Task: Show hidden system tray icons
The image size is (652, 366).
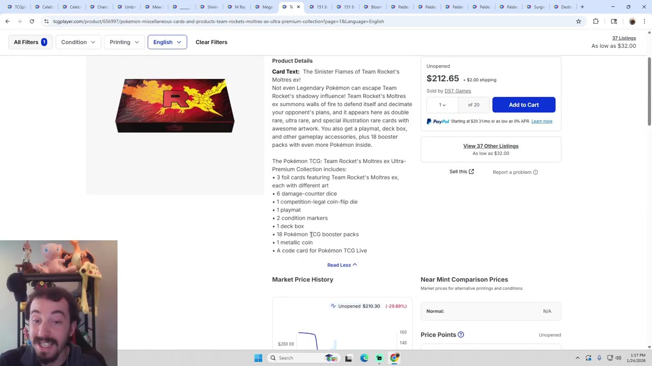Action: pos(577,358)
